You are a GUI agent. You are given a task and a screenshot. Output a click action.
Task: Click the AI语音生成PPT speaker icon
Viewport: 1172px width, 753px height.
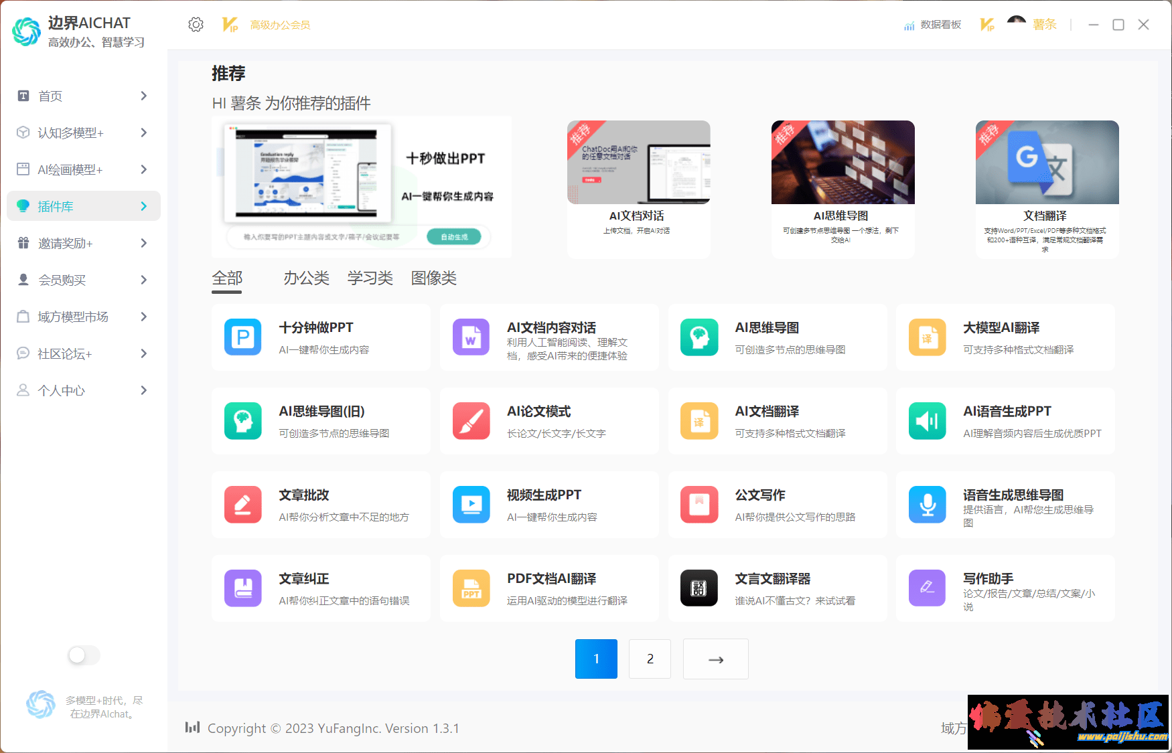pyautogui.click(x=927, y=420)
